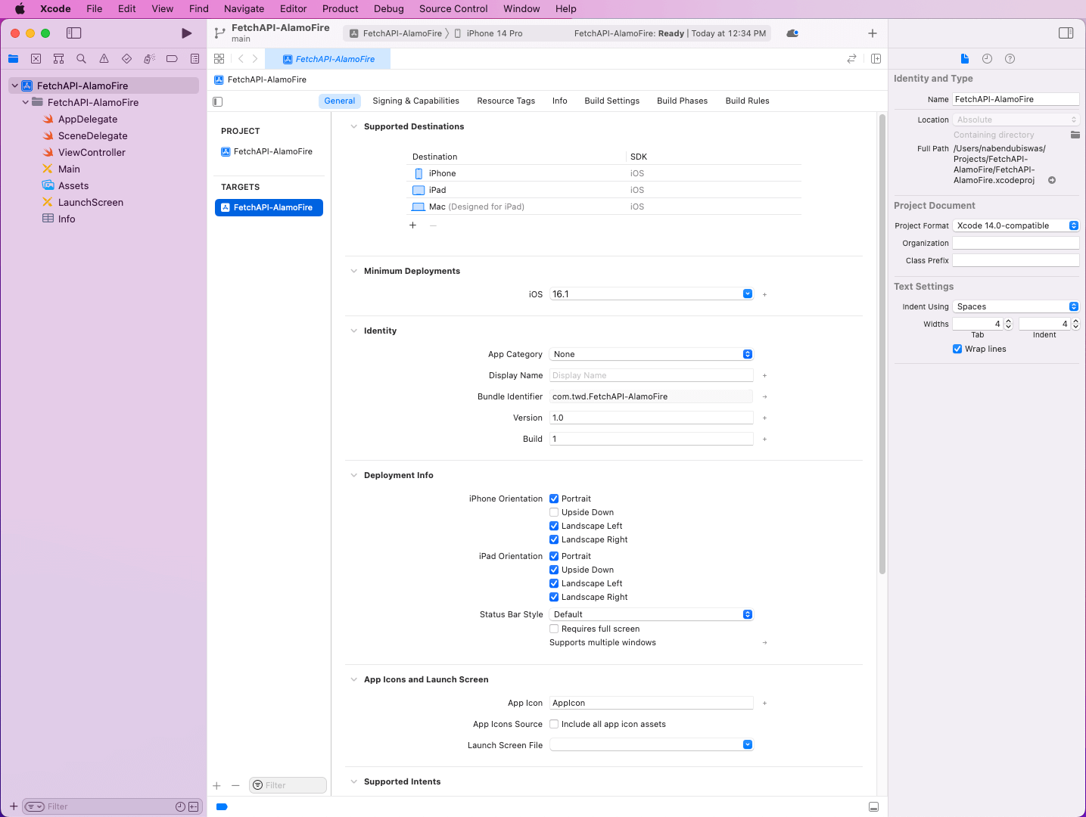Open the Product menu in the menu bar
The width and height of the screenshot is (1086, 817).
pos(340,9)
